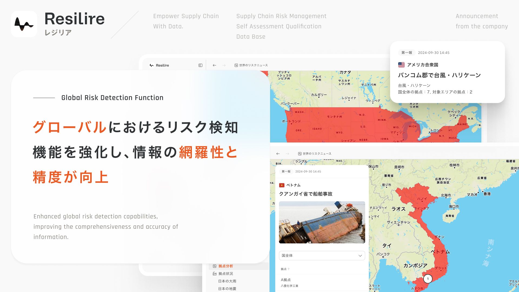Click the numbered map marker on southern Vietnam
The width and height of the screenshot is (519, 292).
tap(428, 278)
